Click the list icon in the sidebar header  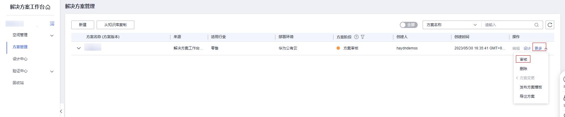52,24
